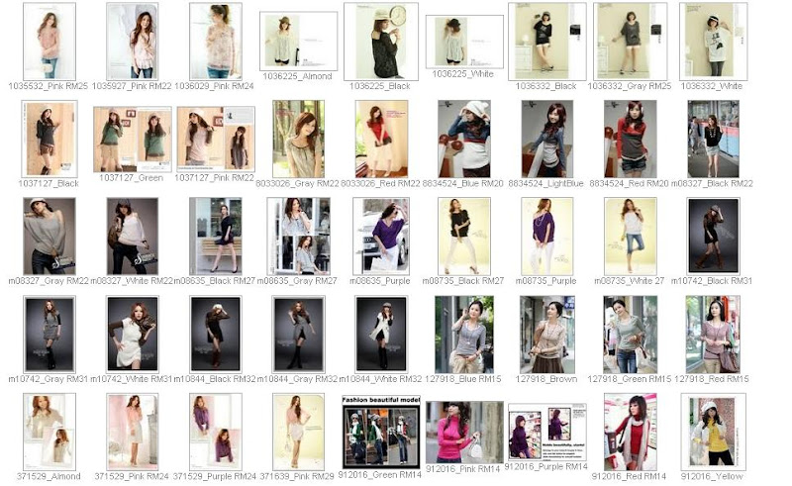This screenshot has height=486, width=792.
Task: Click the 127918_Green RM15 file name
Action: click(630, 379)
